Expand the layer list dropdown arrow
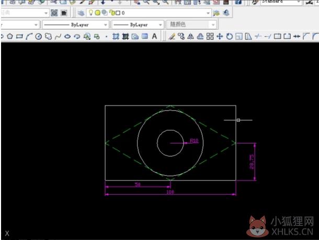 pyautogui.click(x=208, y=13)
